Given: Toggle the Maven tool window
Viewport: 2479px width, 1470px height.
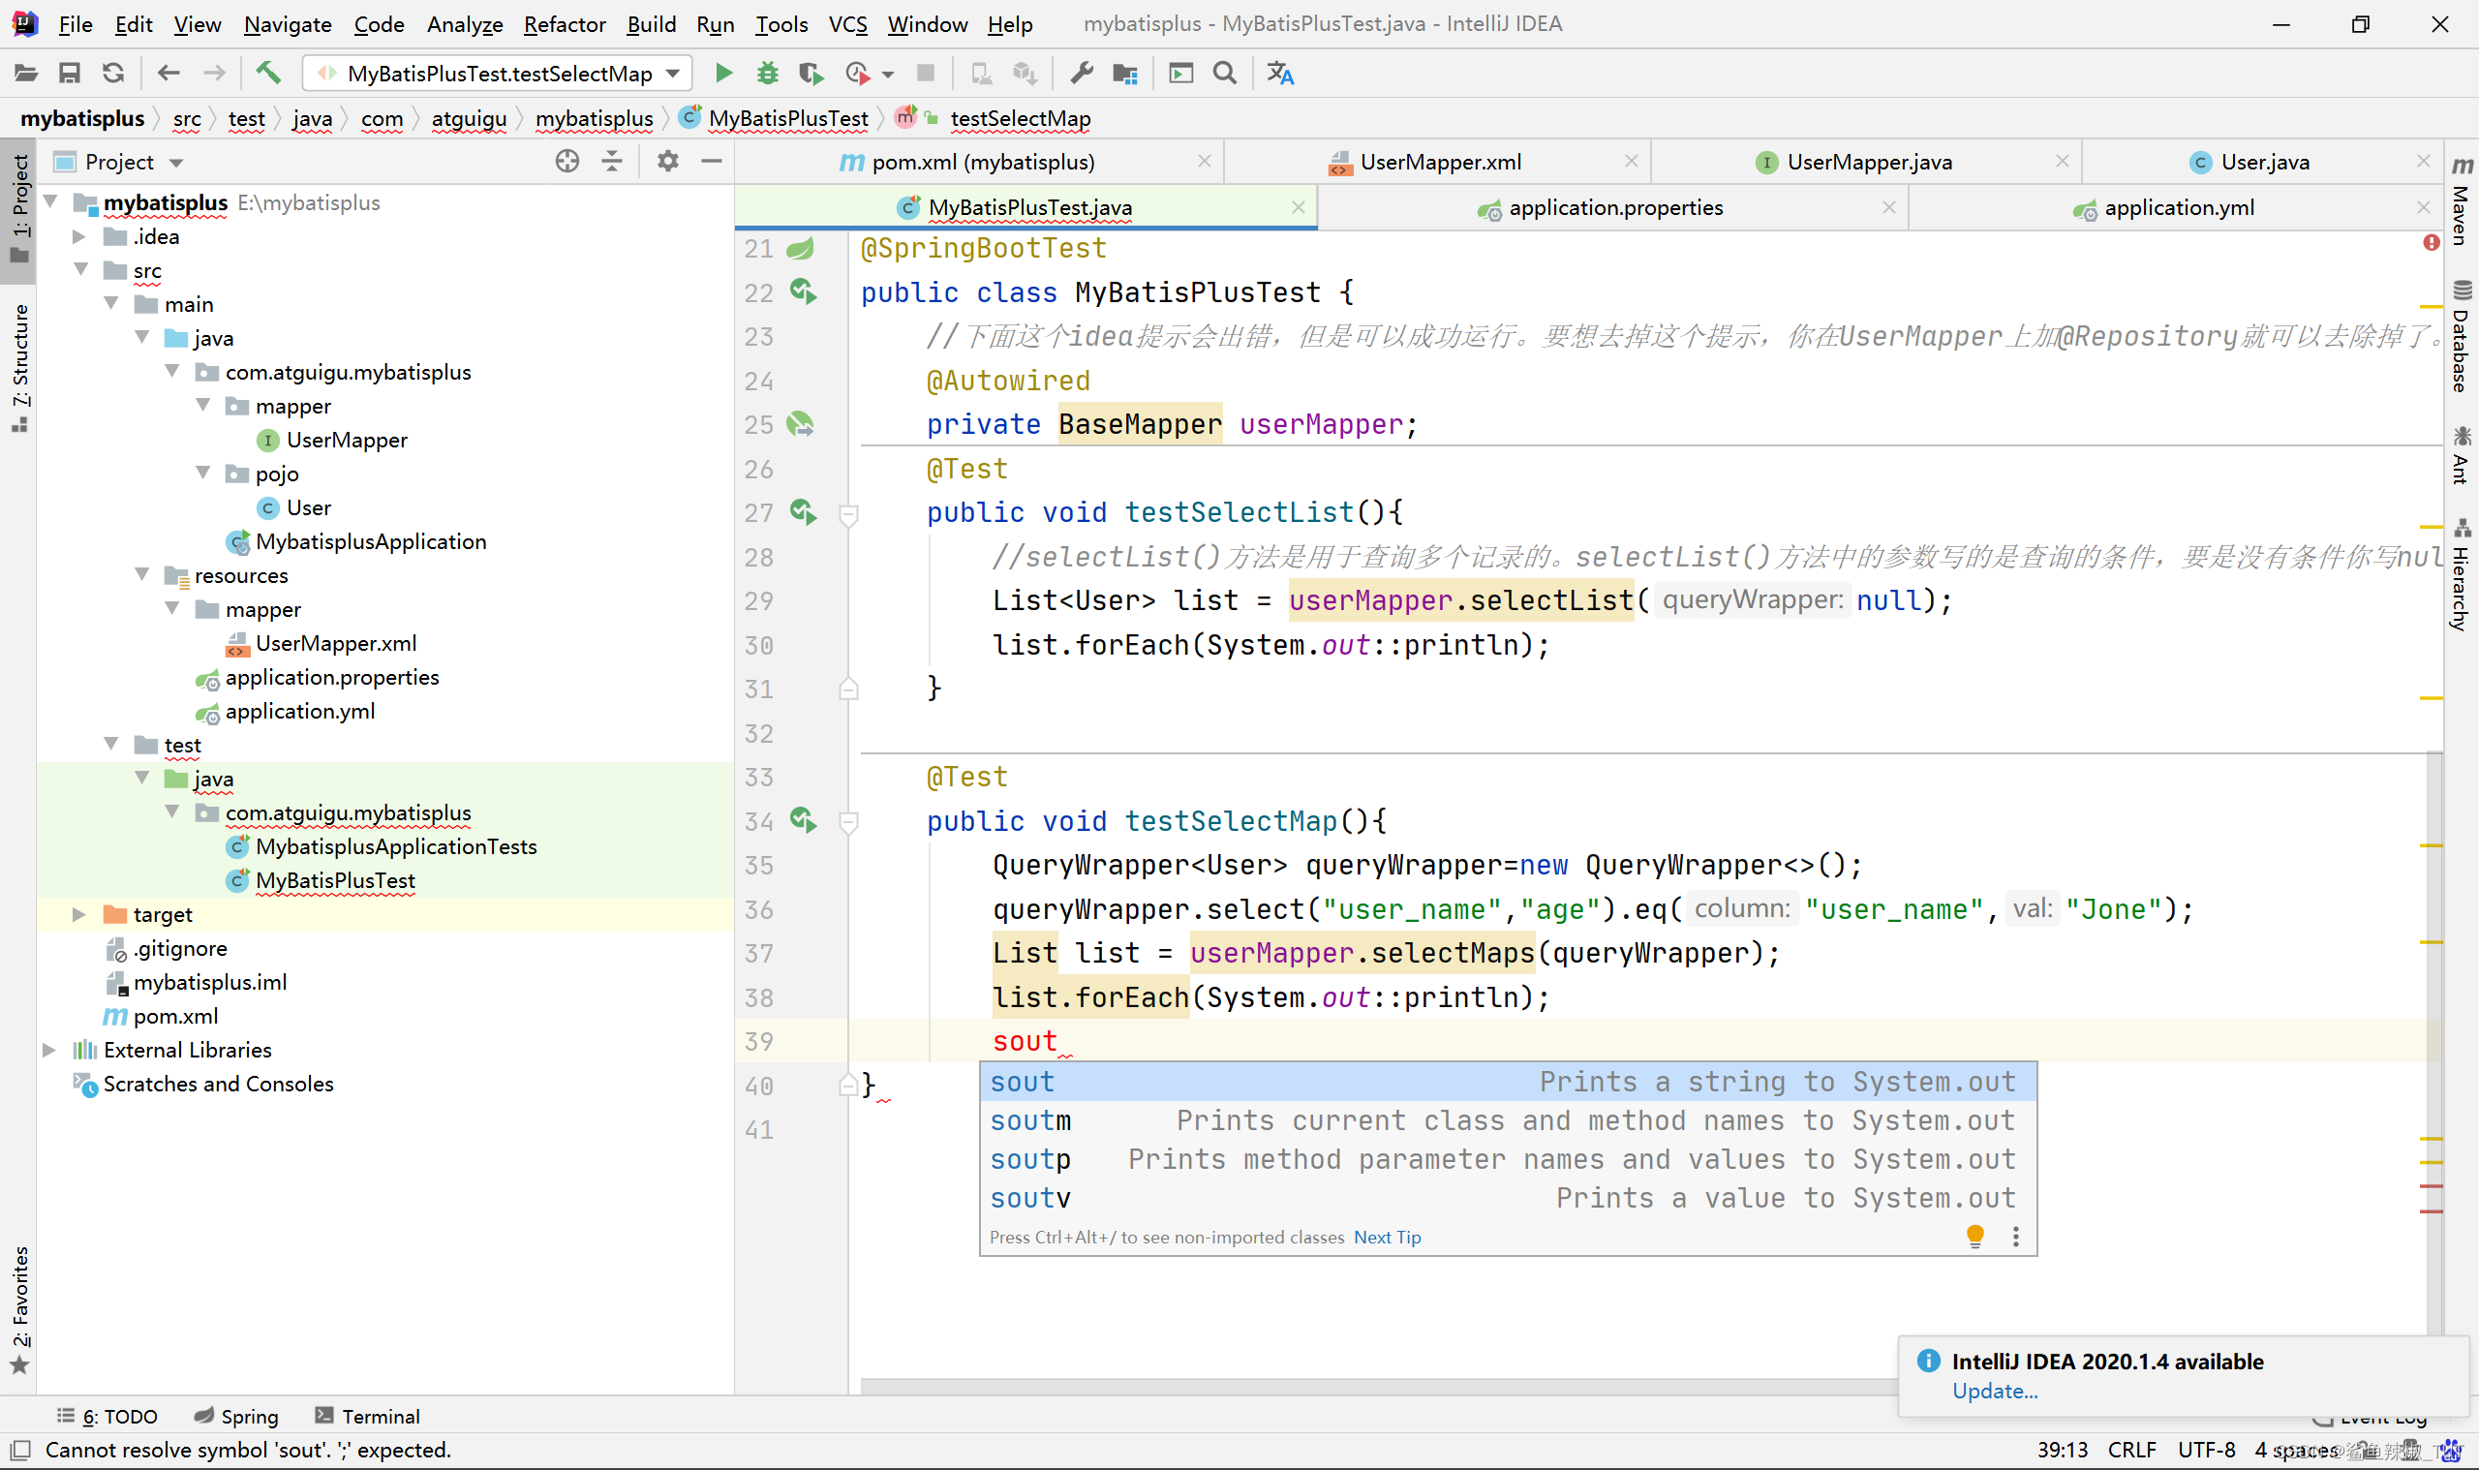Looking at the screenshot, I should pyautogui.click(x=2462, y=201).
